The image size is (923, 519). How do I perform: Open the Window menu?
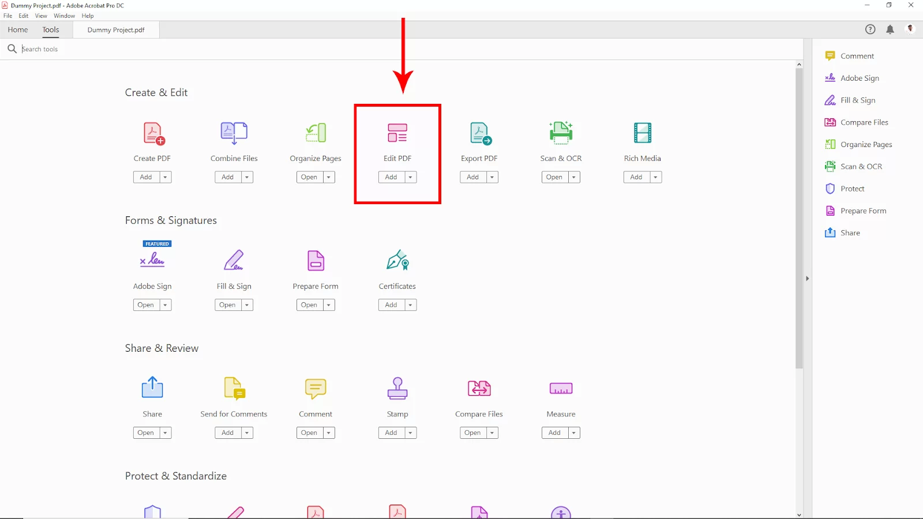point(64,16)
